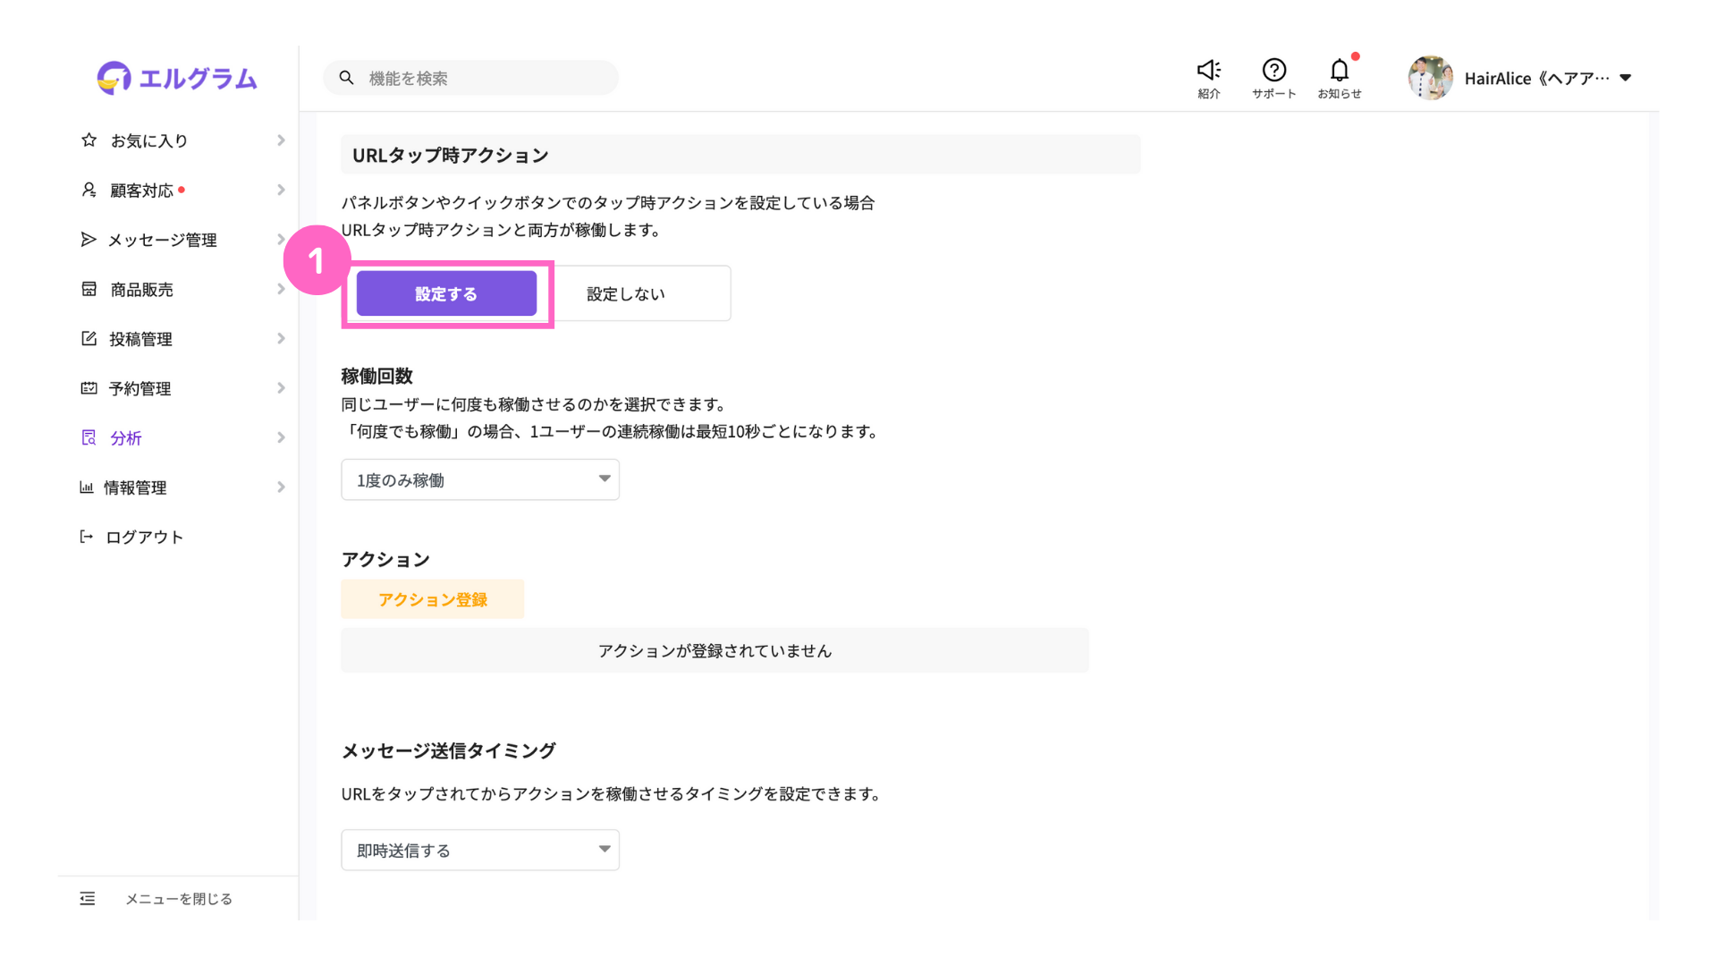1717x966 pixels.
Task: Expand the 顧客対応 menu chevron
Action: click(x=281, y=190)
